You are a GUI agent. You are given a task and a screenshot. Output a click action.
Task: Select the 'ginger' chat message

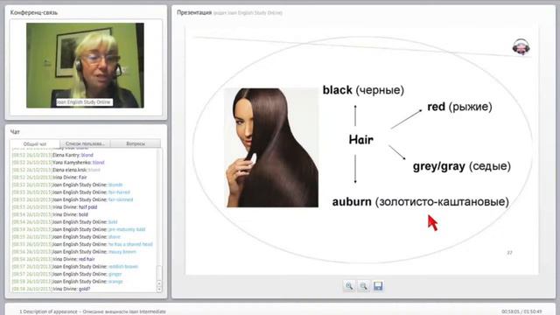click(x=66, y=274)
